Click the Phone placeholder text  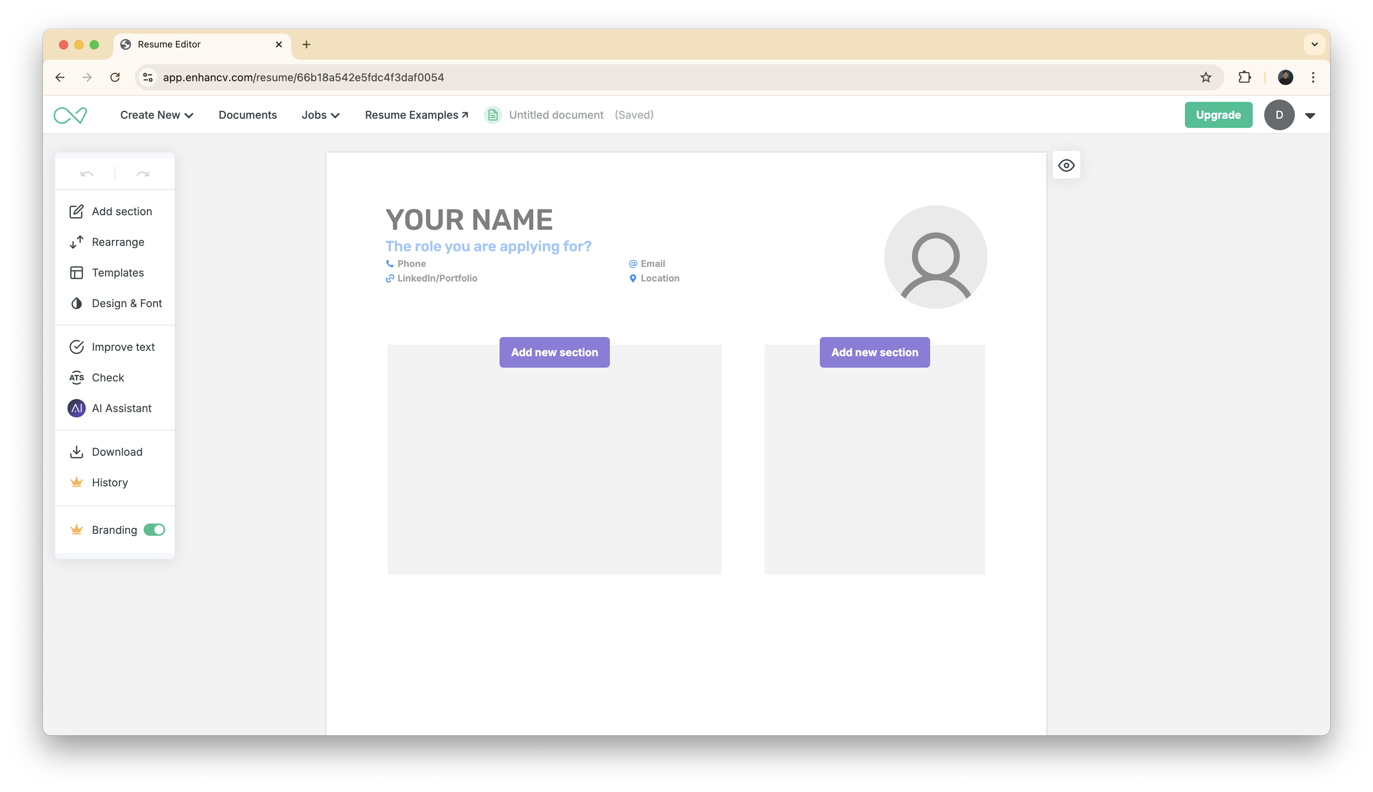pyautogui.click(x=411, y=263)
